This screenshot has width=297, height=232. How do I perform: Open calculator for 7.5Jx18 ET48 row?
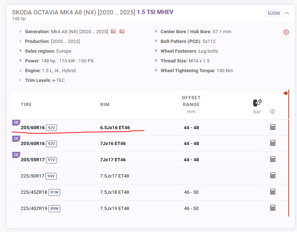[x=272, y=192]
